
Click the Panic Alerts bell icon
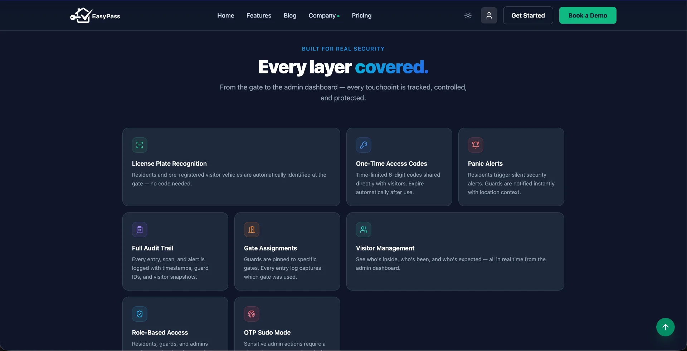coord(476,145)
